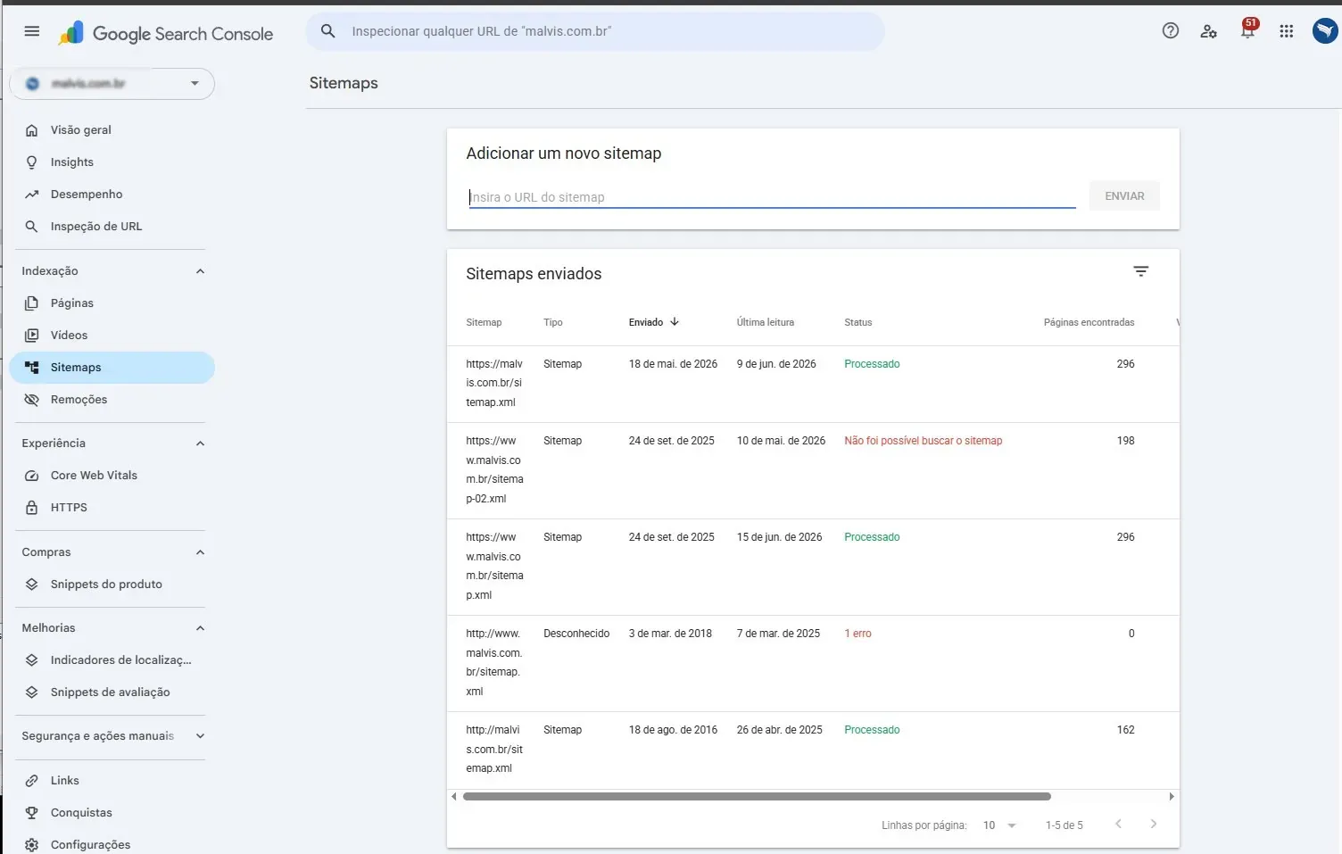
Task: Open rows per page dropdown showing 10
Action: click(x=999, y=825)
